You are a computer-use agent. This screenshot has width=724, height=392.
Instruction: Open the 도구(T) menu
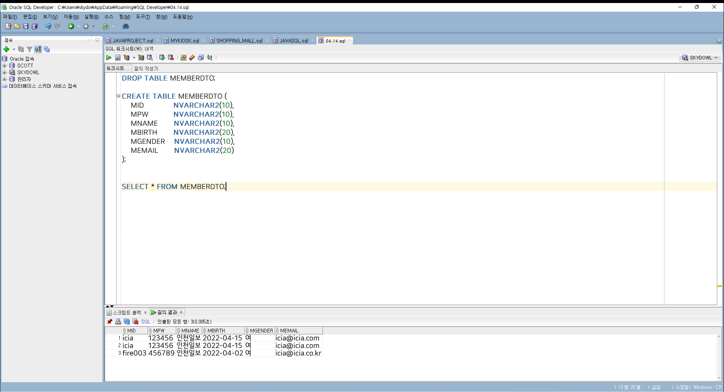pyautogui.click(x=143, y=17)
